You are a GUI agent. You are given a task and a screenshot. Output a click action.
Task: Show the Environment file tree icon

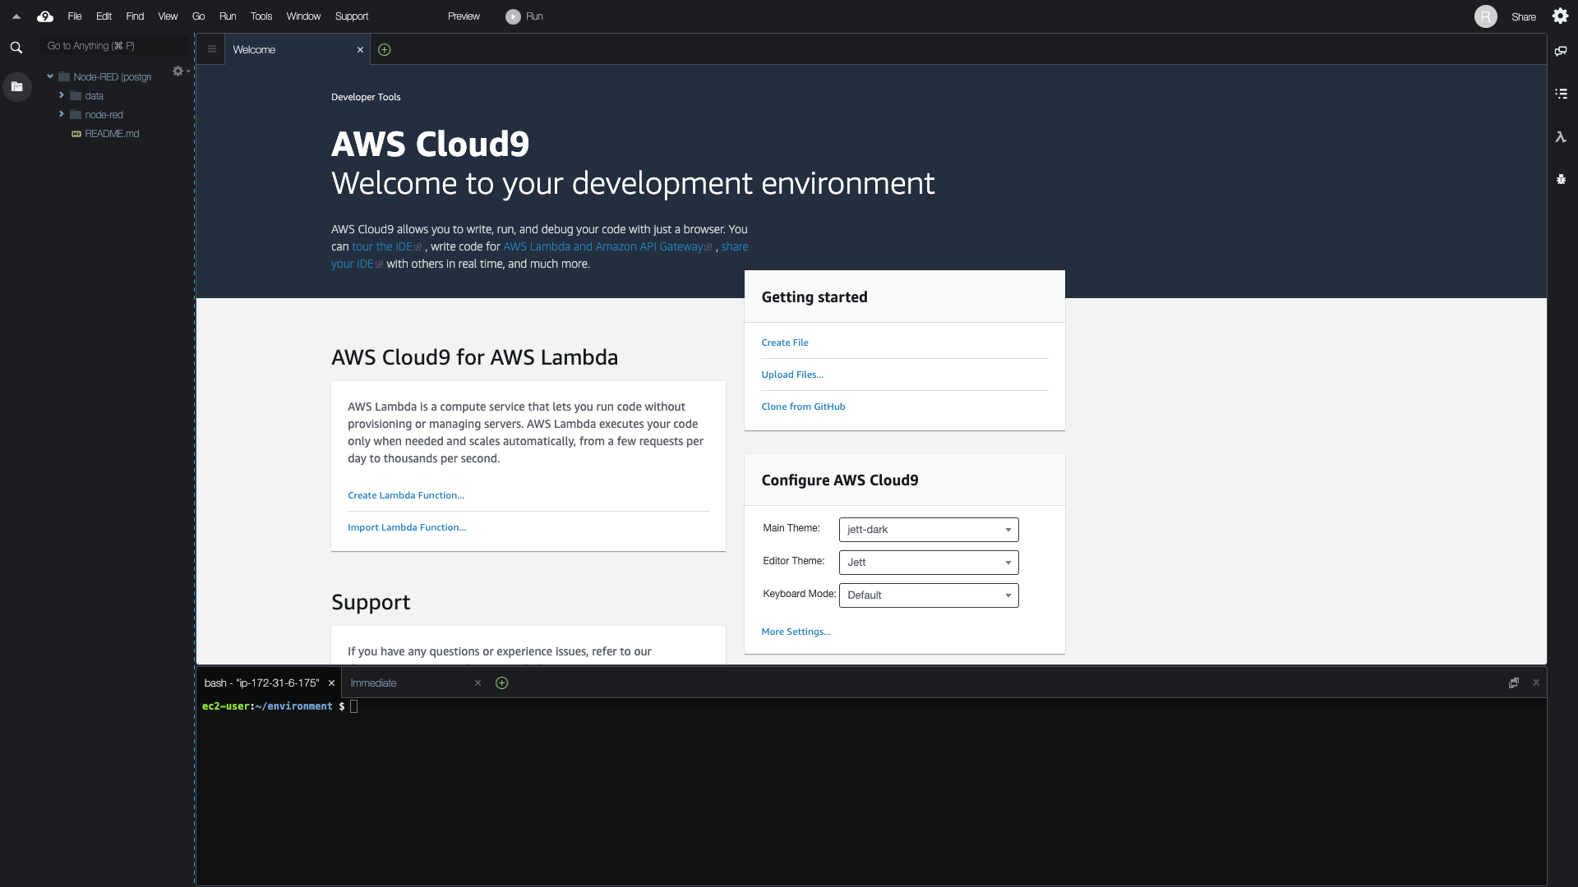16,86
